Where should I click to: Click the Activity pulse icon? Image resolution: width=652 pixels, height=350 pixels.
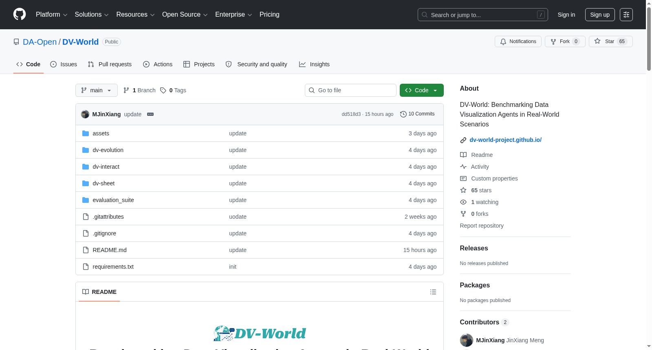(x=463, y=167)
